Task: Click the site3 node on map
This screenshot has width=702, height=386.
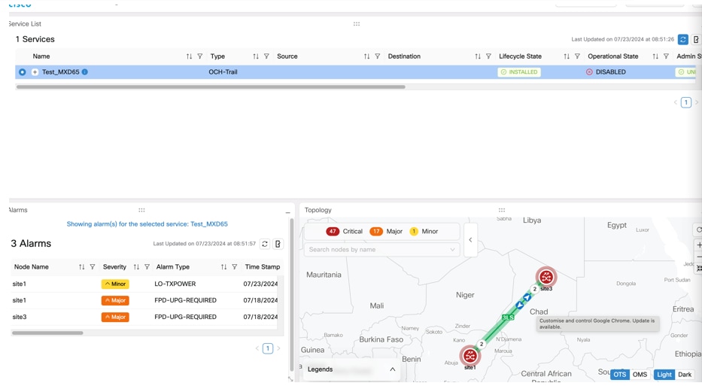Action: tap(546, 277)
